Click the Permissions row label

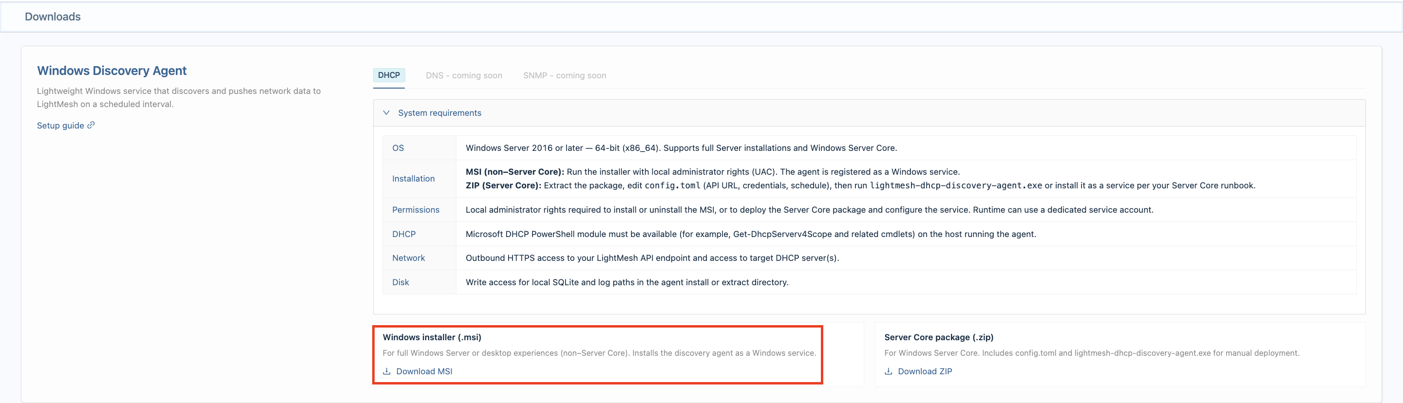[416, 210]
